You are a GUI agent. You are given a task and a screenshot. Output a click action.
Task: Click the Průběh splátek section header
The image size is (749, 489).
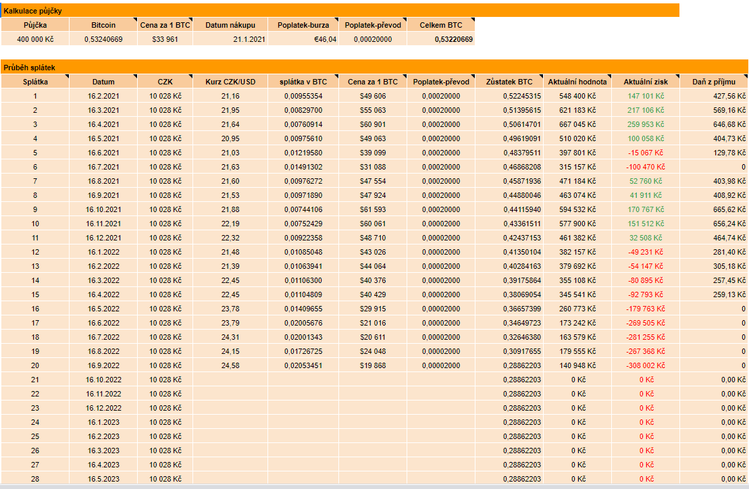coord(374,68)
